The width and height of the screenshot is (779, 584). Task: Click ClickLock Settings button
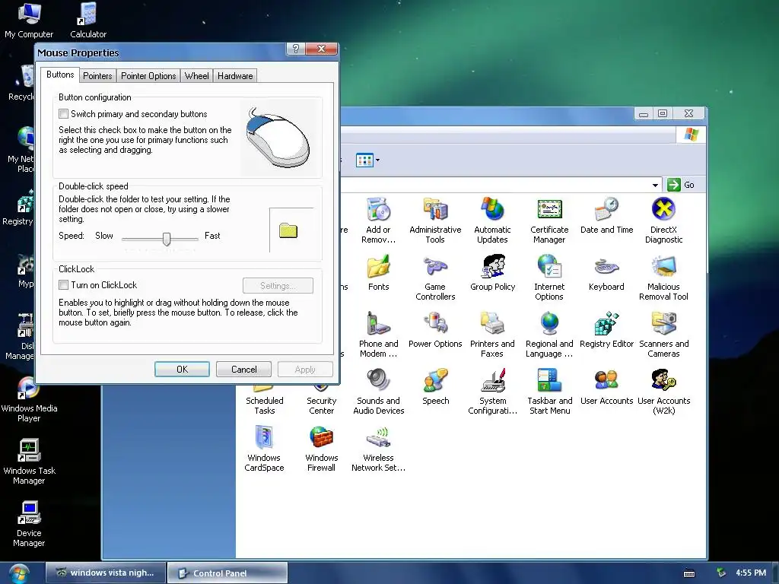[x=278, y=286]
